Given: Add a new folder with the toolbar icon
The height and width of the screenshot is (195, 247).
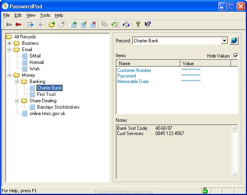Looking at the screenshot, I should (x=52, y=24).
